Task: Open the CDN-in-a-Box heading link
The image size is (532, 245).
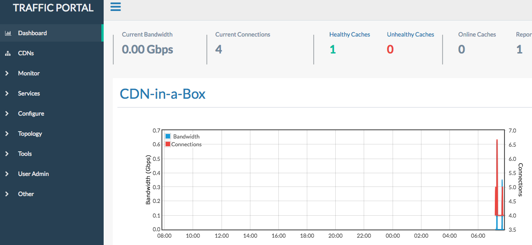Action: [162, 94]
